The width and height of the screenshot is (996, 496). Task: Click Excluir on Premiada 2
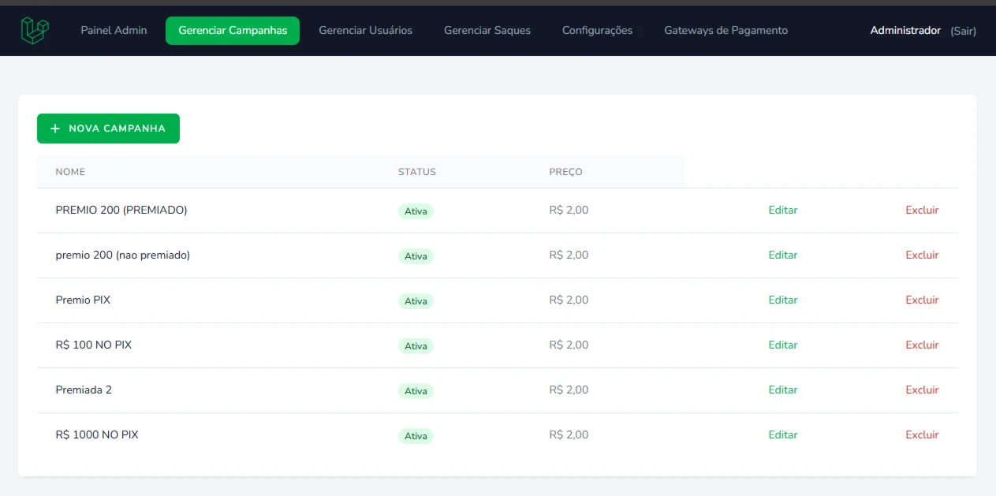coord(921,390)
